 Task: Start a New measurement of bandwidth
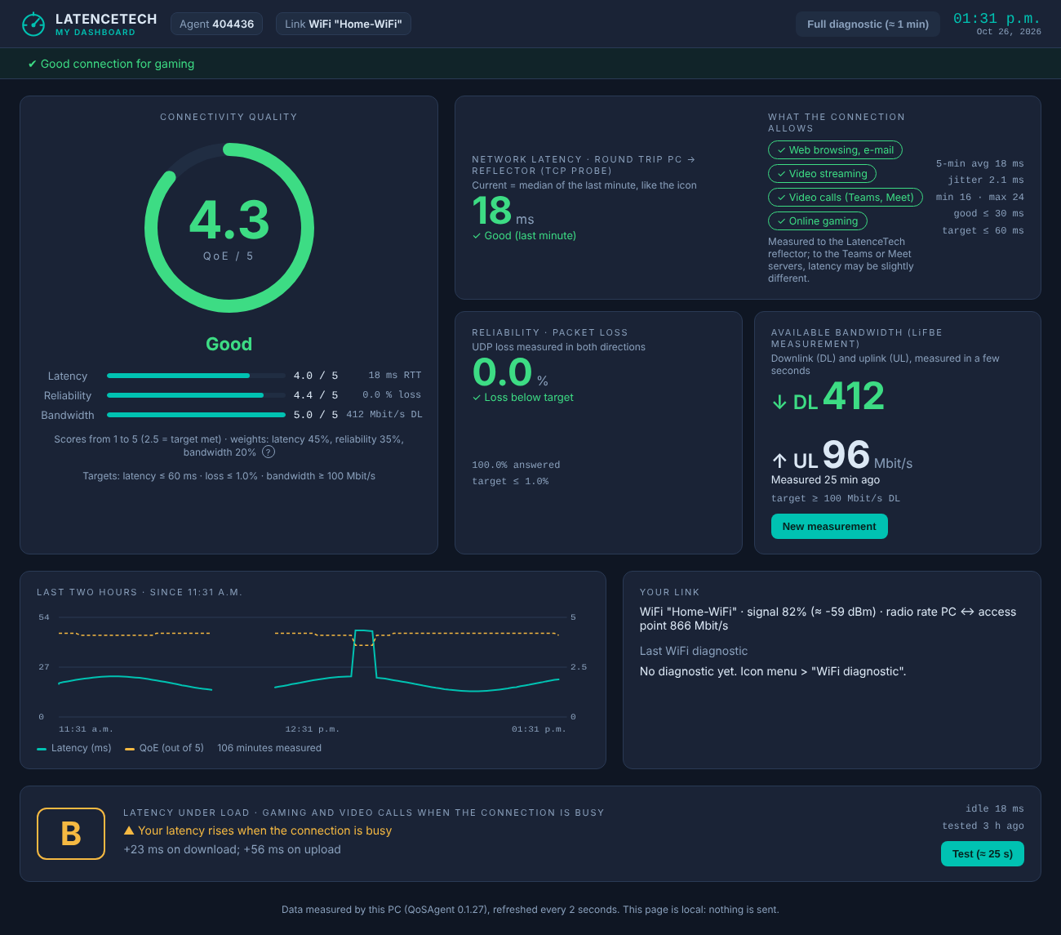[x=829, y=527]
